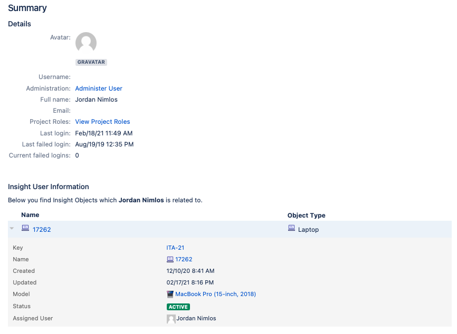Click the bold Jordan Nimlos in description
Screen dimensions: 457x334
point(141,200)
